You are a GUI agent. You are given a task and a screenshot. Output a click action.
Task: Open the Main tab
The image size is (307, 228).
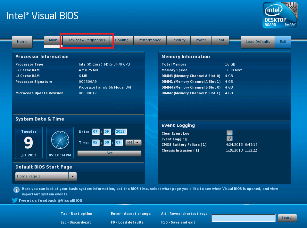53,40
